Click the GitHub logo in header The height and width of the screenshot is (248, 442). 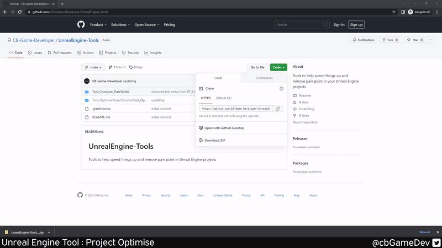(x=81, y=25)
